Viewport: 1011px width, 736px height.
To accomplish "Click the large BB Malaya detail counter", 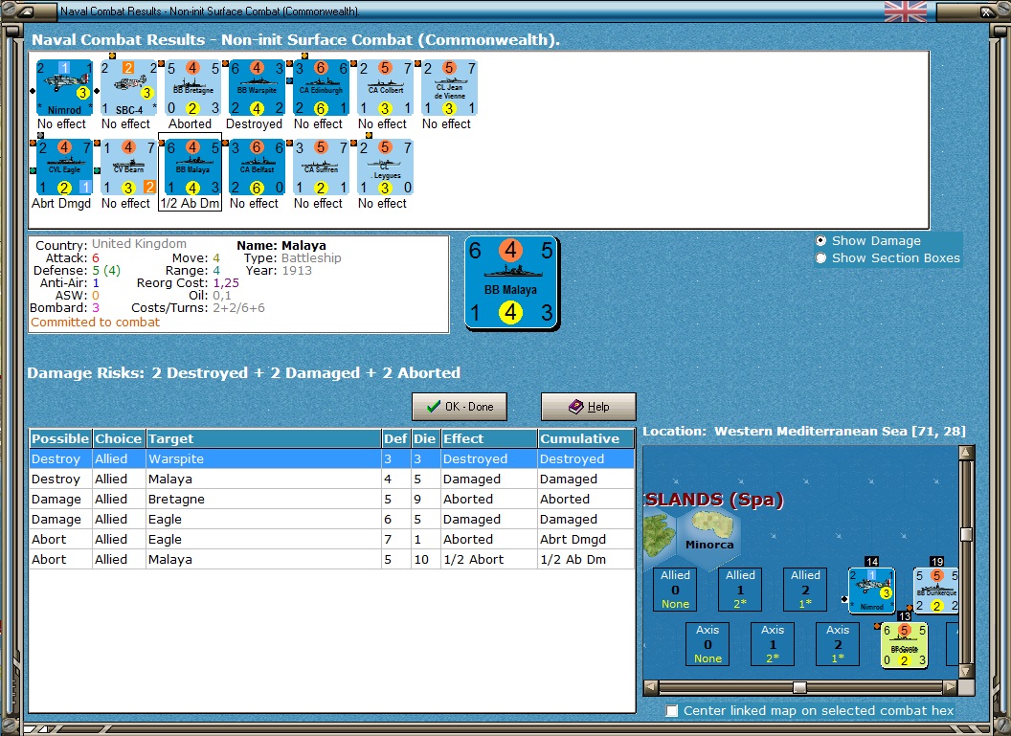I will (x=511, y=283).
